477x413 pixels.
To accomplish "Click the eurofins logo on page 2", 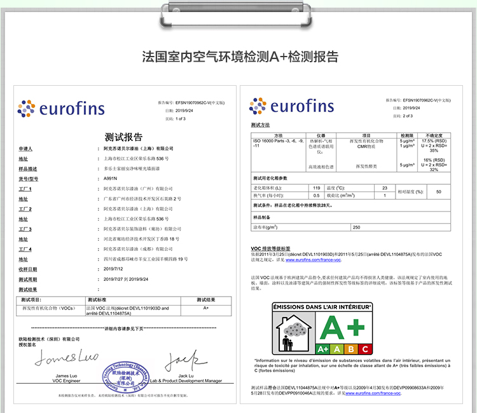I will 293,106.
